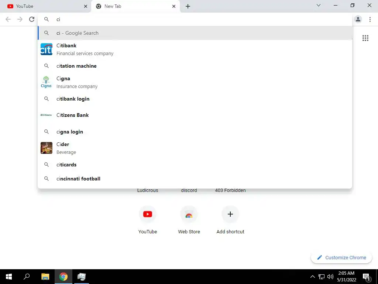Click the Customize Chrome button

point(341,257)
